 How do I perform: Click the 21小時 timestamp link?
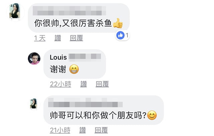click(60, 130)
